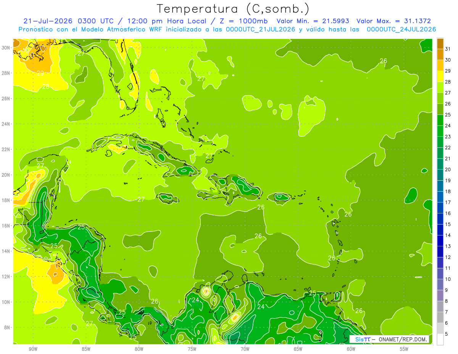Click the '12N' latitude axis label
458x354 pixels.
(x=6, y=276)
